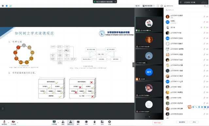209x126 pixels.
Task: Click the unmute button below the member list
Action: pyautogui.click(x=182, y=122)
